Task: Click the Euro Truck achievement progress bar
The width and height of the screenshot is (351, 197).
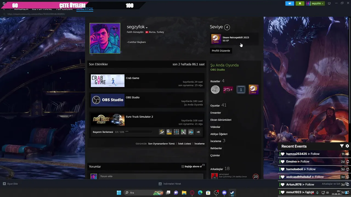Action: [x=139, y=132]
